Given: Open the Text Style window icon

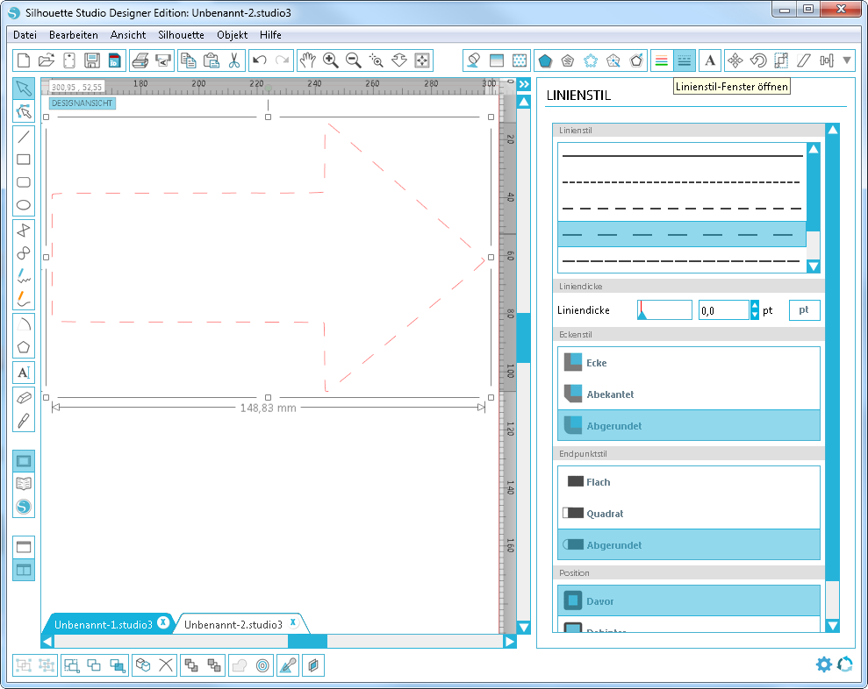Looking at the screenshot, I should [710, 60].
